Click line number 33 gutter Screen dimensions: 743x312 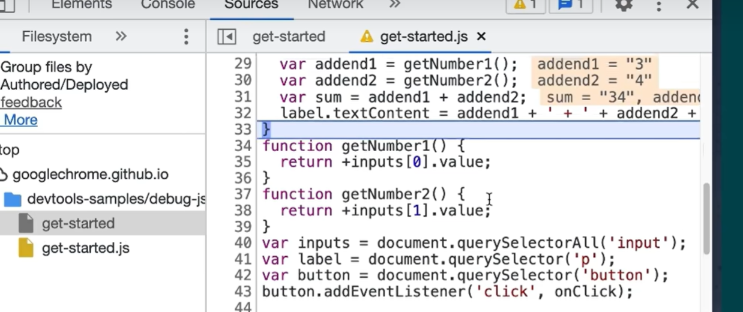click(242, 130)
